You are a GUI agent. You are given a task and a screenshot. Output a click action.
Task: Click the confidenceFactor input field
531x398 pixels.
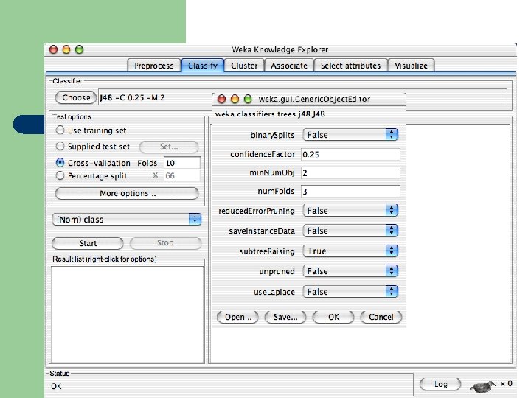[350, 154]
